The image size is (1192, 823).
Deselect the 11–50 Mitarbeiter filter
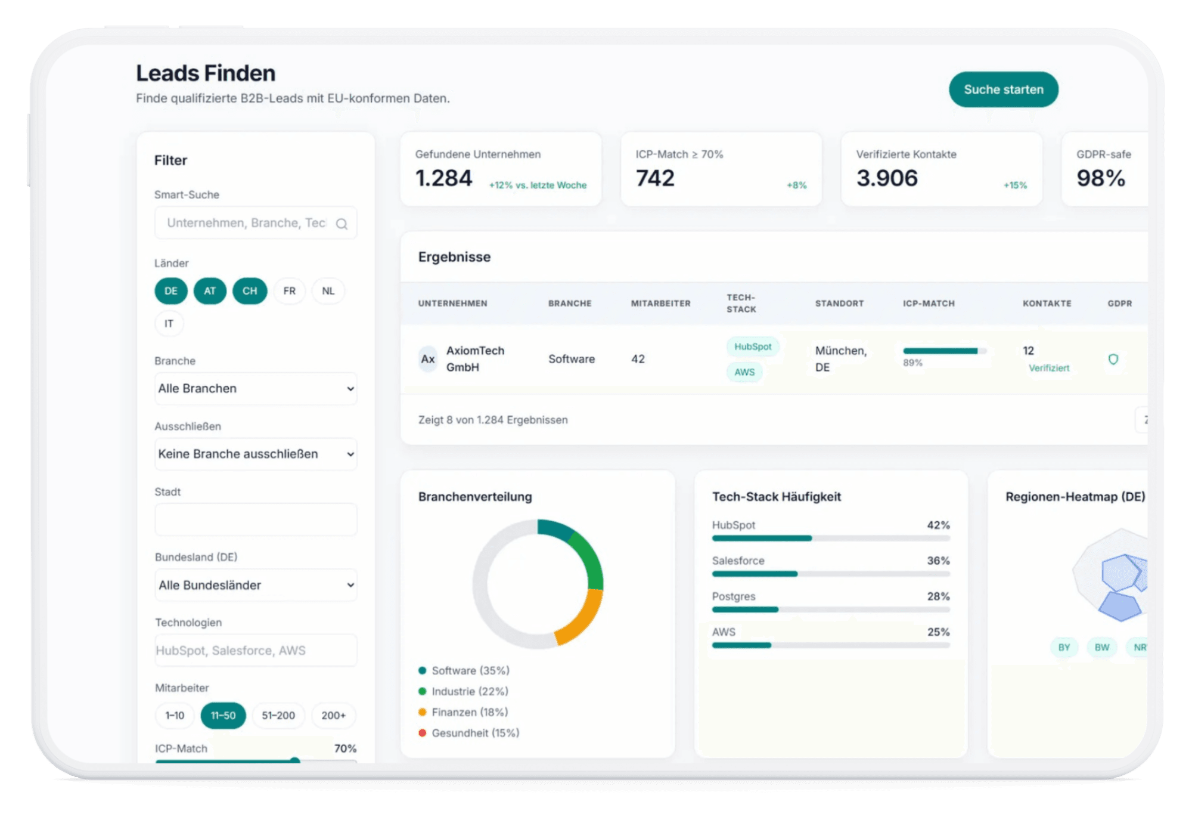pyautogui.click(x=223, y=715)
